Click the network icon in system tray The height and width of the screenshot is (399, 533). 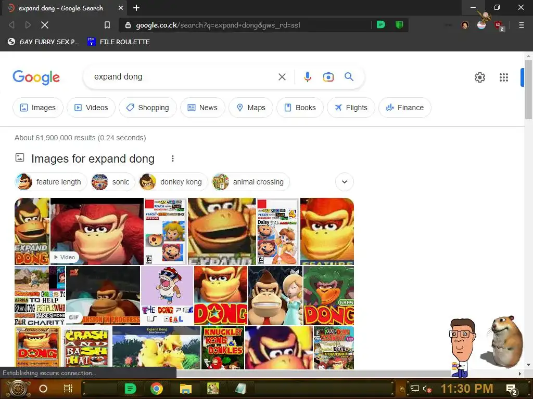tap(414, 389)
